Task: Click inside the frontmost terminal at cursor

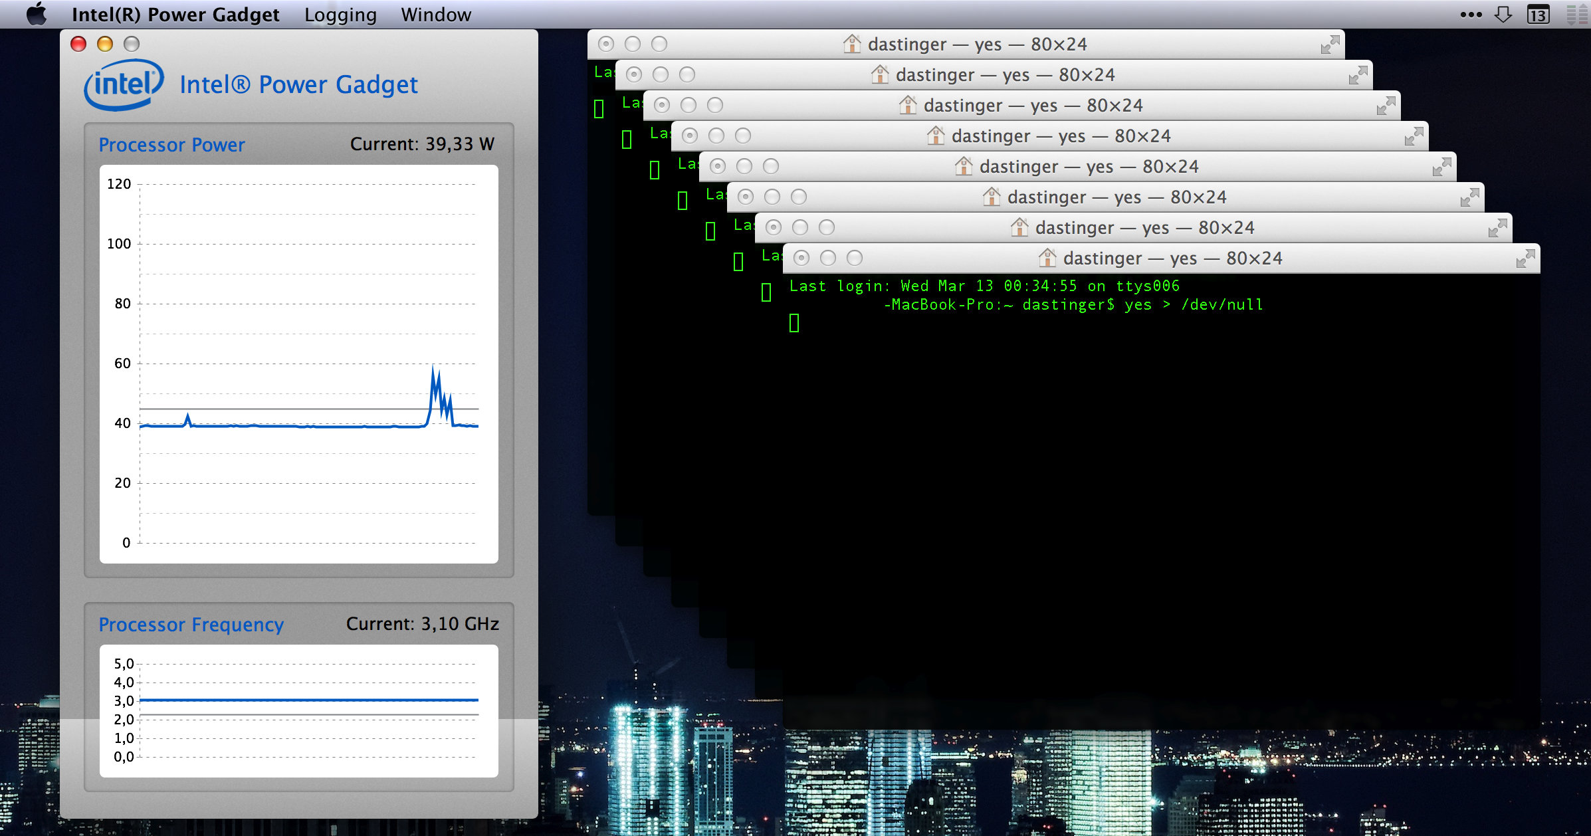Action: point(794,324)
